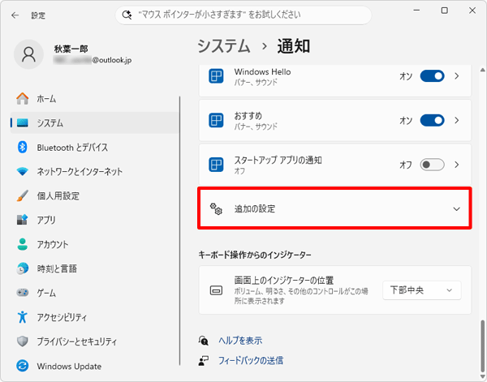Click the indicator position screen icon
Image resolution: width=487 pixels, height=382 pixels.
[x=216, y=290]
